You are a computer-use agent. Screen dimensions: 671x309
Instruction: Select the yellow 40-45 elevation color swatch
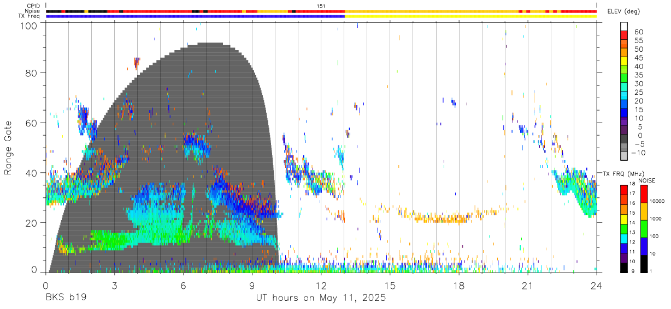click(624, 62)
